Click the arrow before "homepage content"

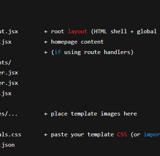click(46, 42)
